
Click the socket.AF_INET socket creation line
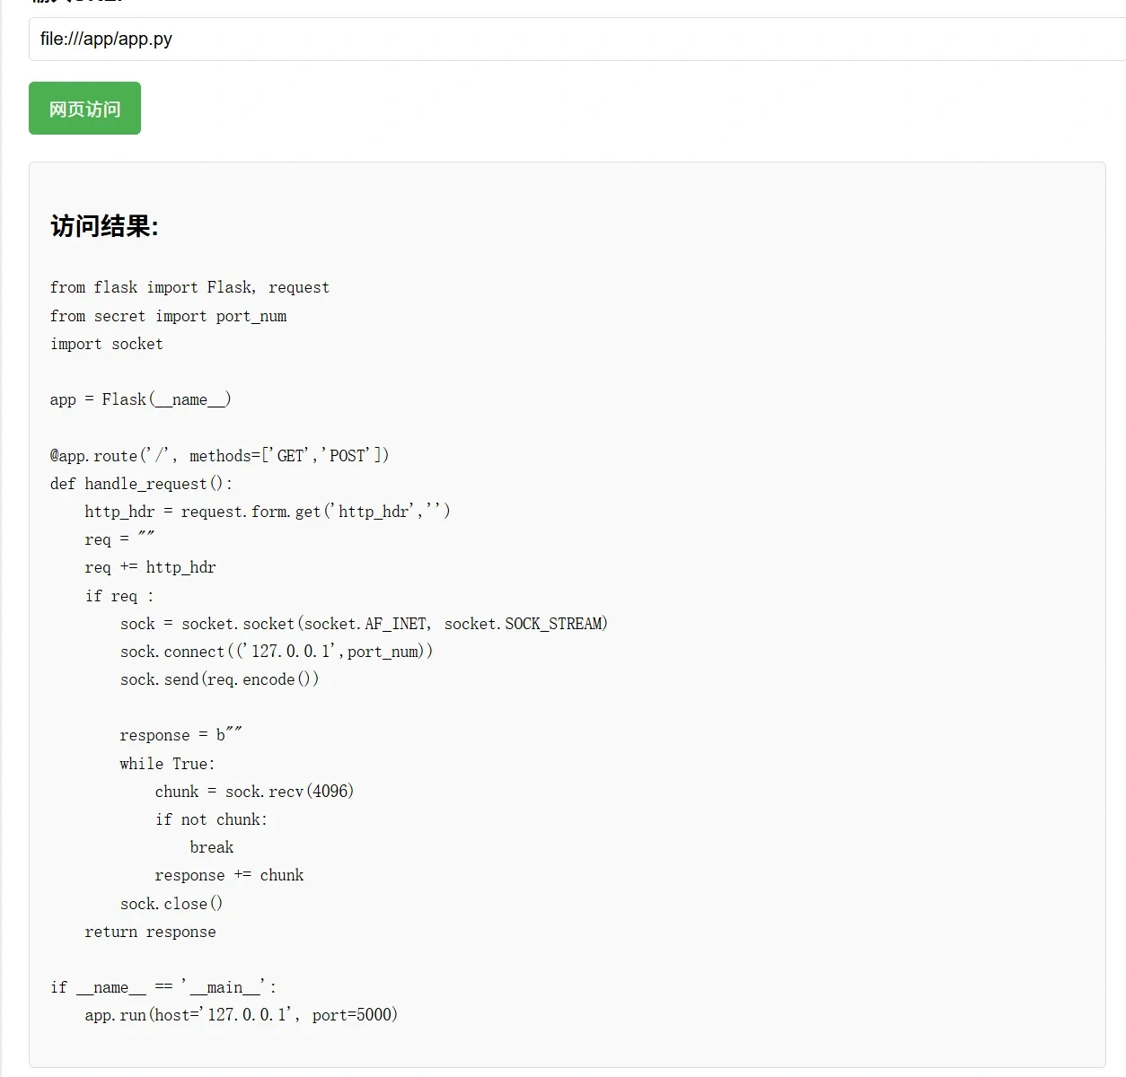click(364, 624)
